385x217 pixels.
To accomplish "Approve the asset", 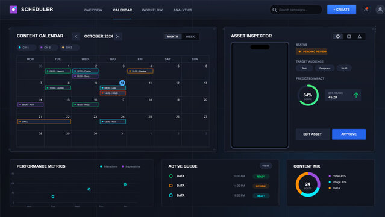I will tap(349, 134).
